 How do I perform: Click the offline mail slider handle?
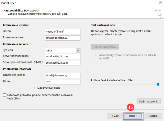pyautogui.click(x=158, y=85)
